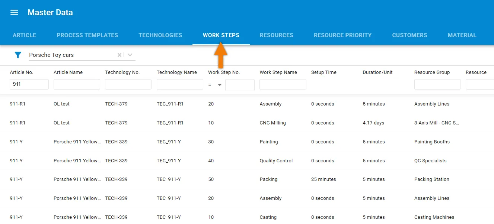Image resolution: width=494 pixels, height=224 pixels.
Task: Click the 3-Axis Mill resource group cell
Action: tap(437, 123)
